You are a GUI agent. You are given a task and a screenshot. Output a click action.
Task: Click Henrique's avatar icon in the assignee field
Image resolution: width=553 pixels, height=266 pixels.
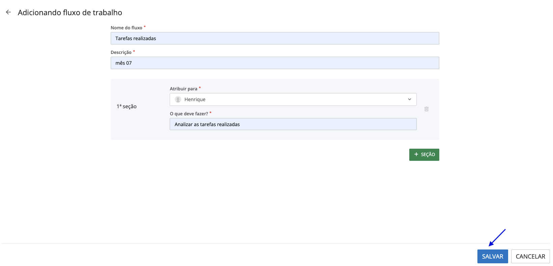[x=178, y=99]
